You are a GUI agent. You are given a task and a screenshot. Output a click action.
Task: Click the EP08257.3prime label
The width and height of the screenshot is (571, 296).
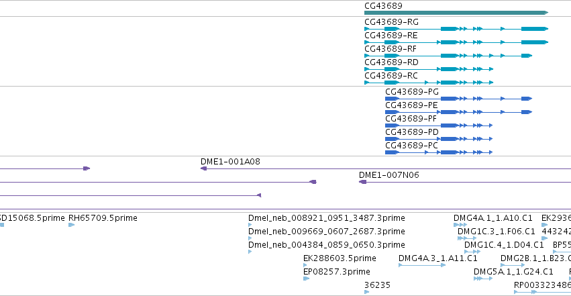[x=336, y=273]
